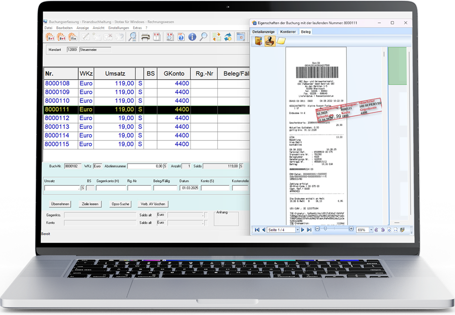Open the 'Seite 1 / 4' page dropdown
455x315 pixels.
pos(297,230)
